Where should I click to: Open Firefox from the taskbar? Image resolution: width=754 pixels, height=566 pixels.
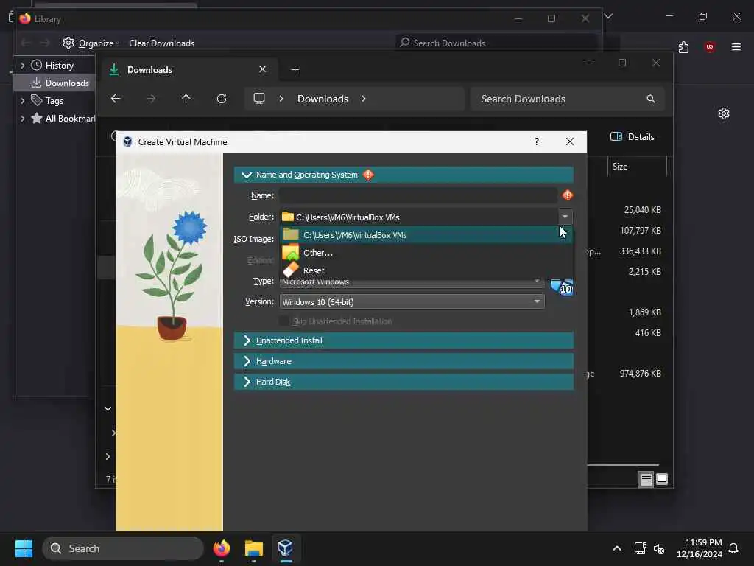[x=221, y=548]
